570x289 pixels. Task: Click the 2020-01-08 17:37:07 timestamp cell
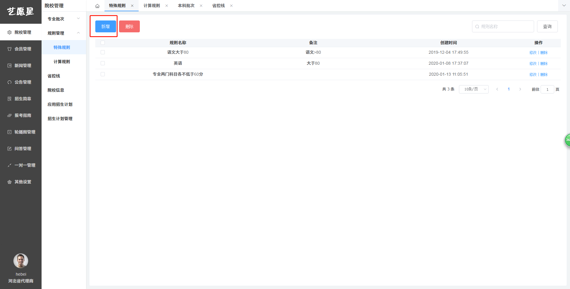(x=449, y=63)
